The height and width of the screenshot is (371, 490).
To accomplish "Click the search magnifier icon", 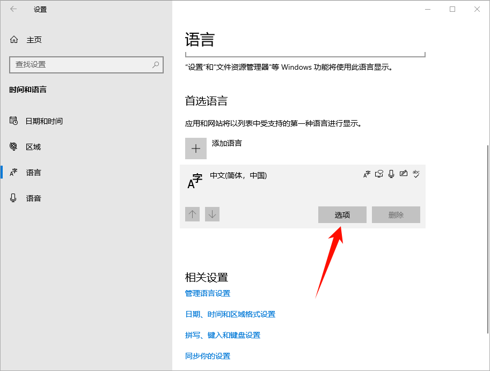I will [x=156, y=64].
